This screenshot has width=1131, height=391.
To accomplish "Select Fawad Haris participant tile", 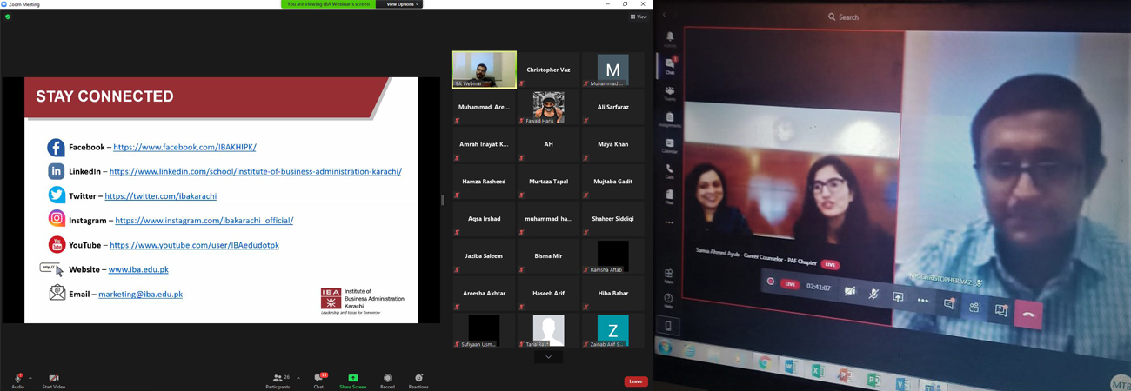I will [548, 107].
